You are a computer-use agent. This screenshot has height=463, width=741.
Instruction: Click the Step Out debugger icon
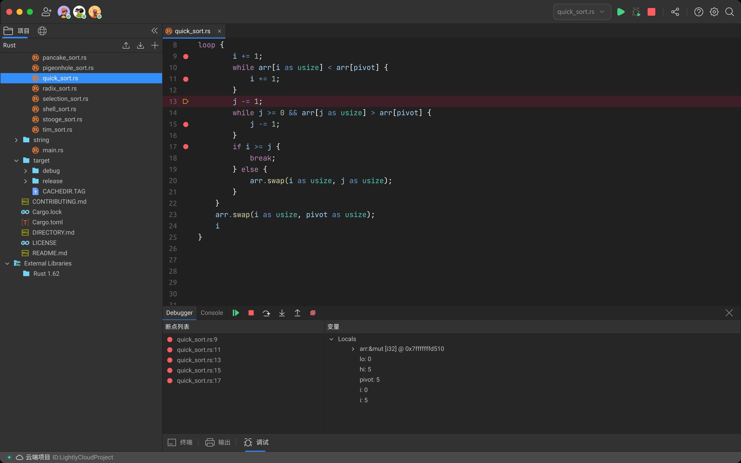point(298,313)
